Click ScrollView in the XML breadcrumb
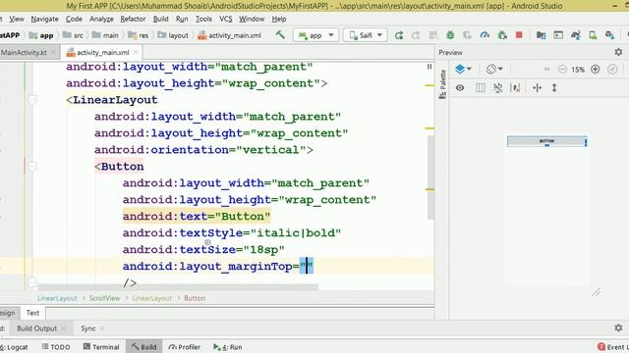629x353 pixels. (x=104, y=298)
